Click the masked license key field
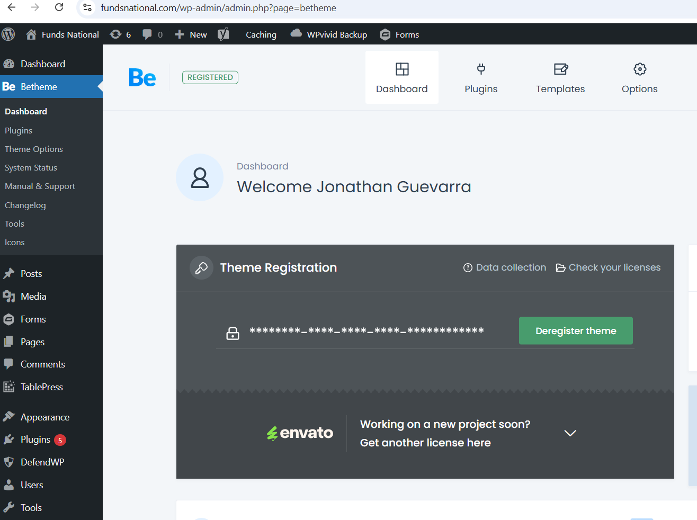 367,331
